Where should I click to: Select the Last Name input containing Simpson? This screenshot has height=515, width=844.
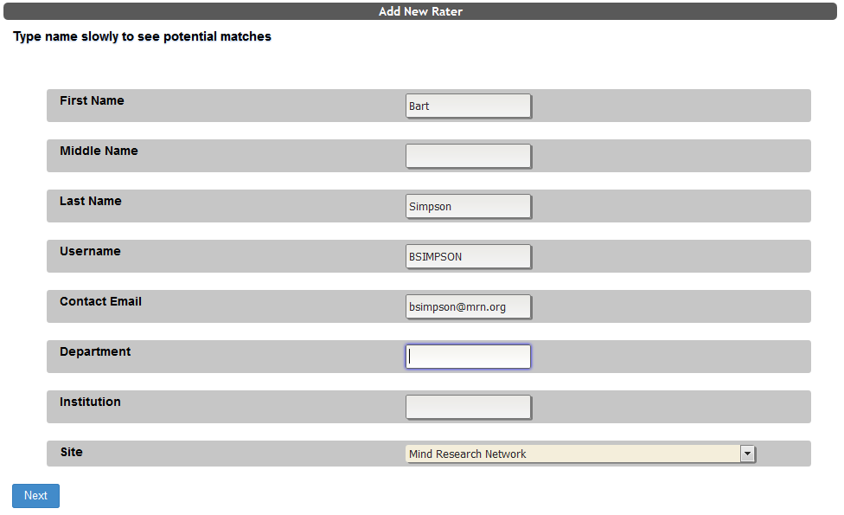tap(468, 206)
